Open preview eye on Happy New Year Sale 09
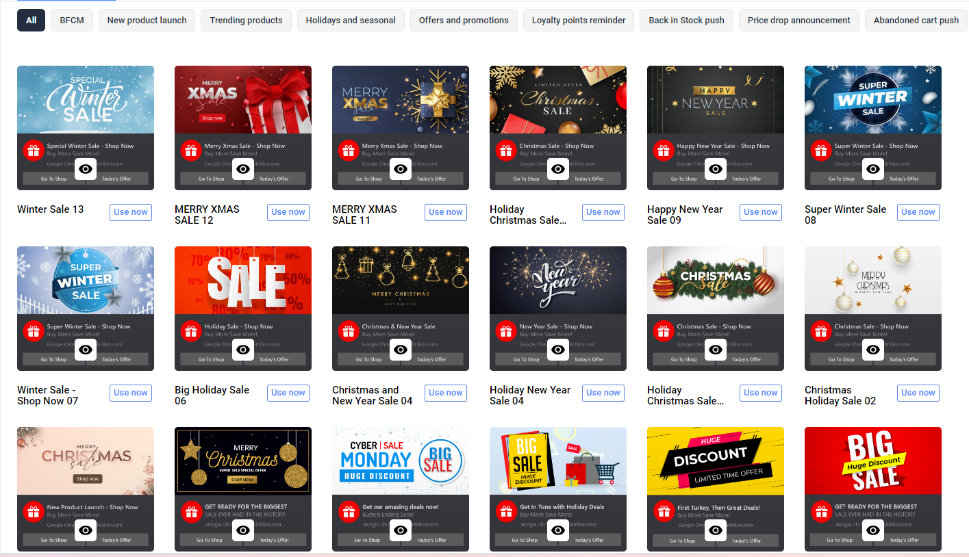Screen dimensions: 969x557 (716, 169)
